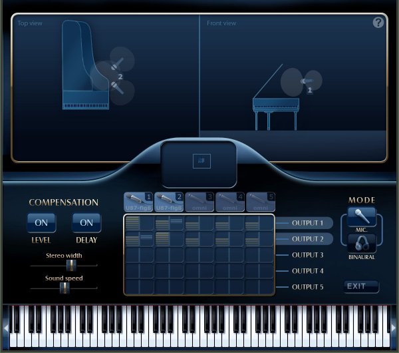Image resolution: width=399 pixels, height=353 pixels.
Task: Click mic 2 level cell in Output 2 row
Action: pos(162,239)
